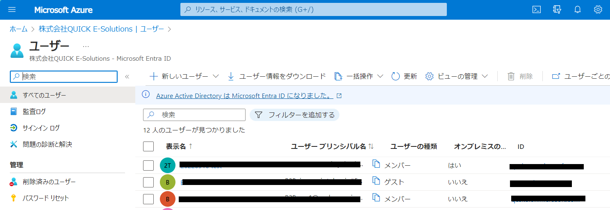
Task: Copy UPN in the orange B row
Action: 376,198
